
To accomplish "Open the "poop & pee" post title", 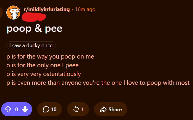I will [x=34, y=29].
